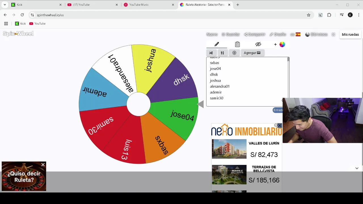View site information icon
Screen dimensions: 363x204
click(32, 15)
